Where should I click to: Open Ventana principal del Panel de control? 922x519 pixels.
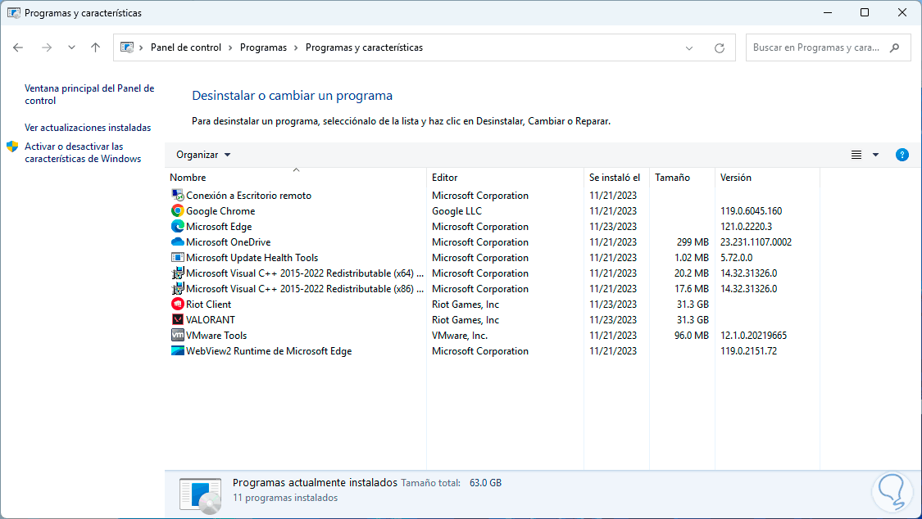pyautogui.click(x=89, y=94)
